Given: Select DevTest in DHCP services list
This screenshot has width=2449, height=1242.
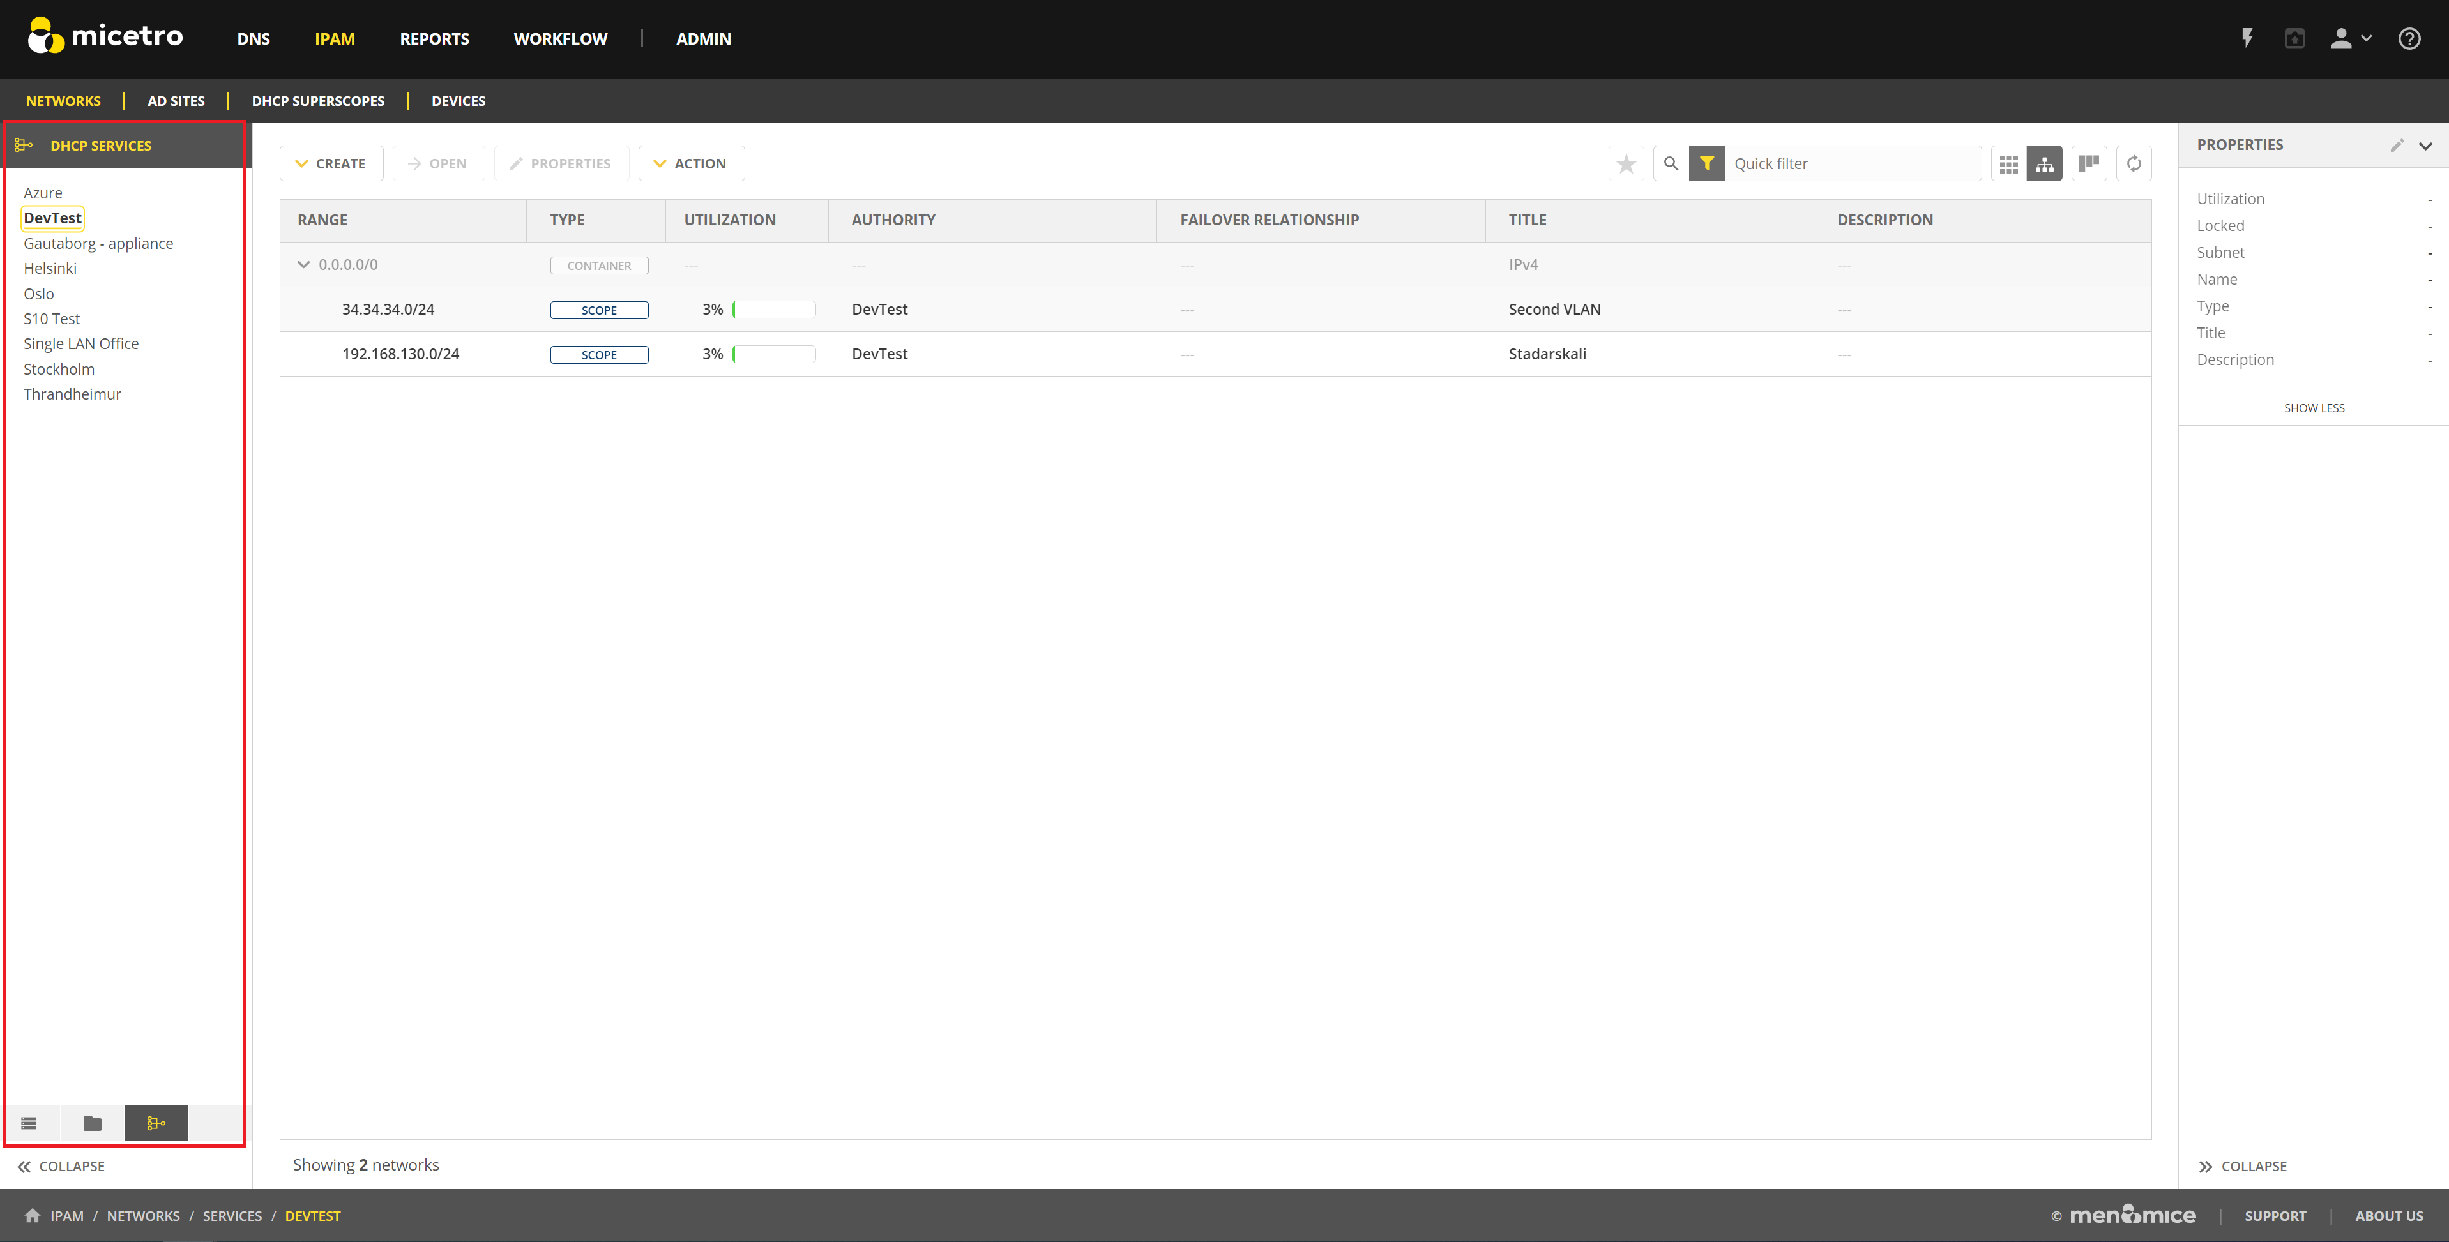Looking at the screenshot, I should (52, 218).
